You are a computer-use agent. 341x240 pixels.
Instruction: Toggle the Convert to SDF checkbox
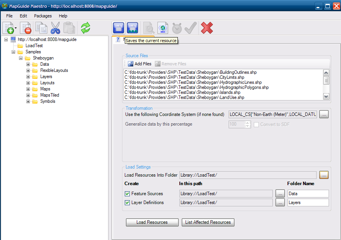click(x=257, y=124)
